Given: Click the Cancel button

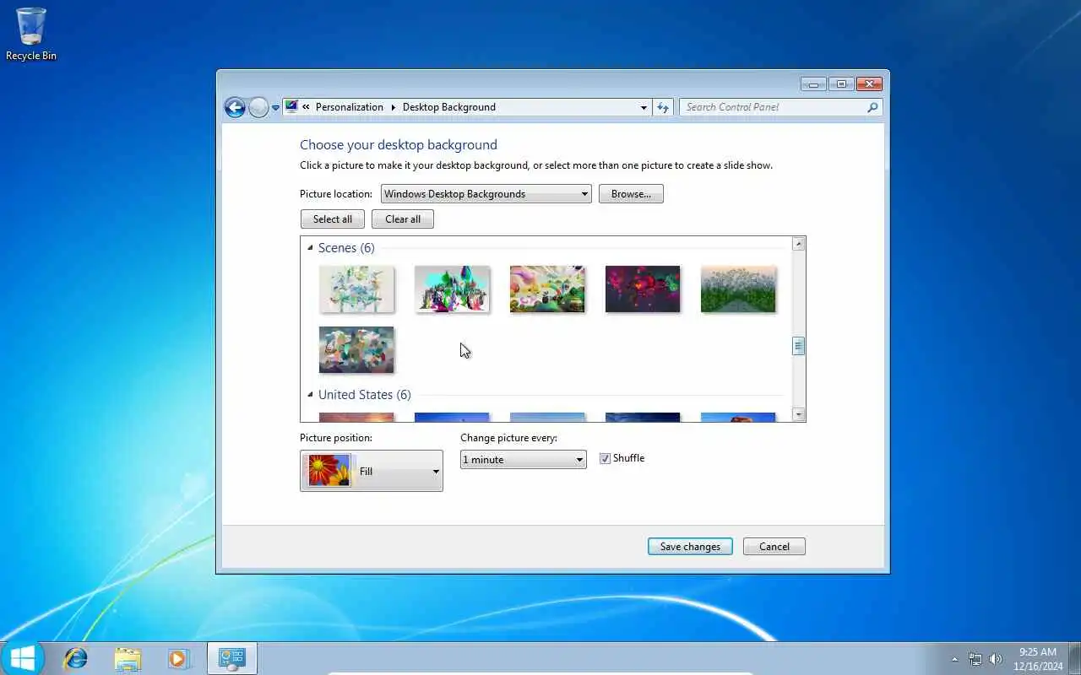Looking at the screenshot, I should tap(774, 547).
